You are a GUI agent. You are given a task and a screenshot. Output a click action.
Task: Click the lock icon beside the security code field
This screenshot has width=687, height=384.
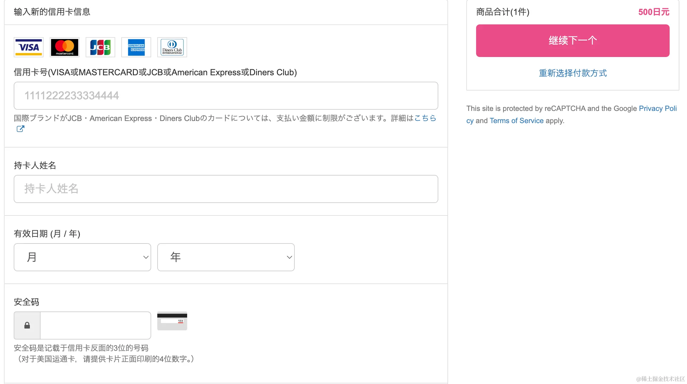pos(27,325)
